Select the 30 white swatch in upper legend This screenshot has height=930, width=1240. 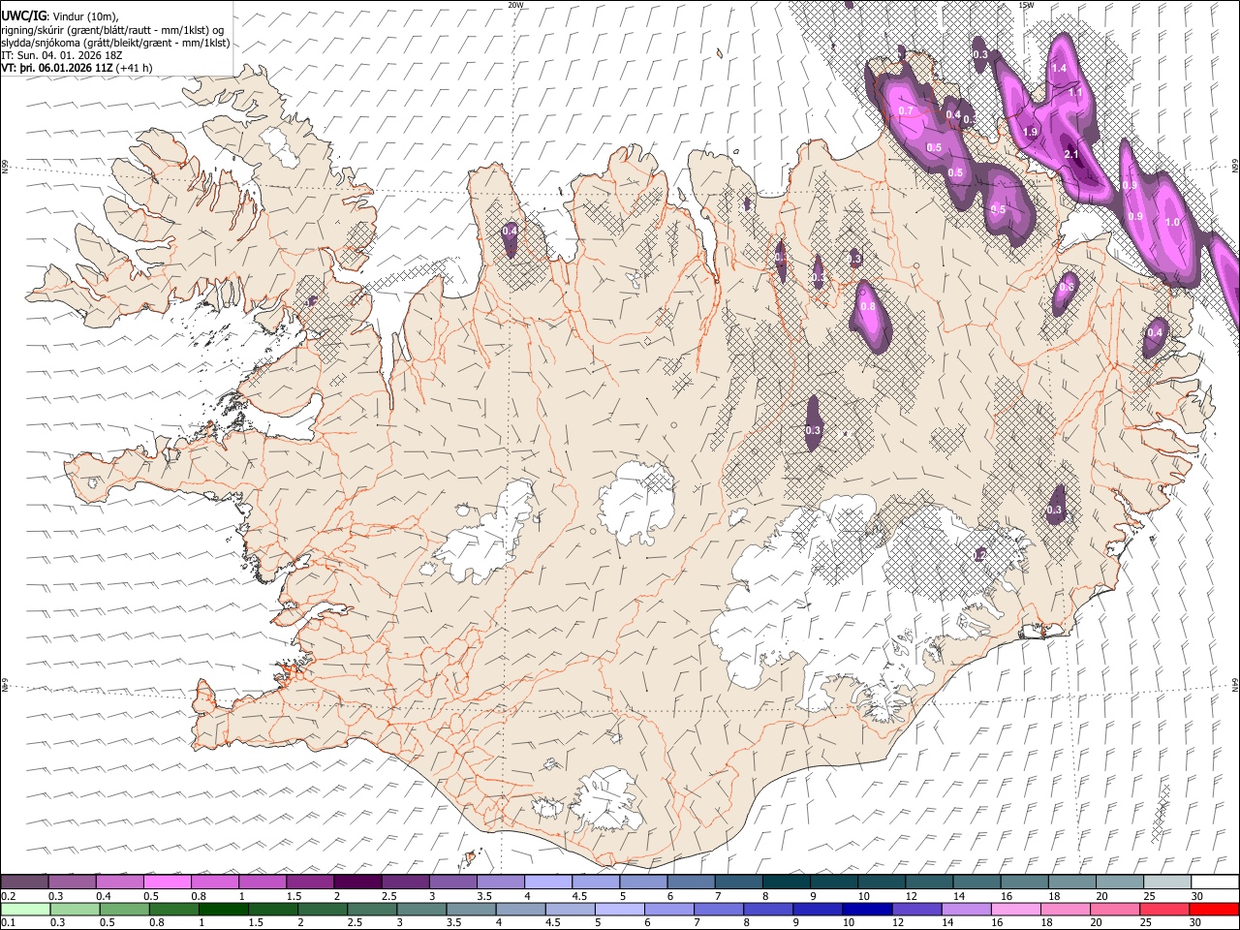point(1215,882)
